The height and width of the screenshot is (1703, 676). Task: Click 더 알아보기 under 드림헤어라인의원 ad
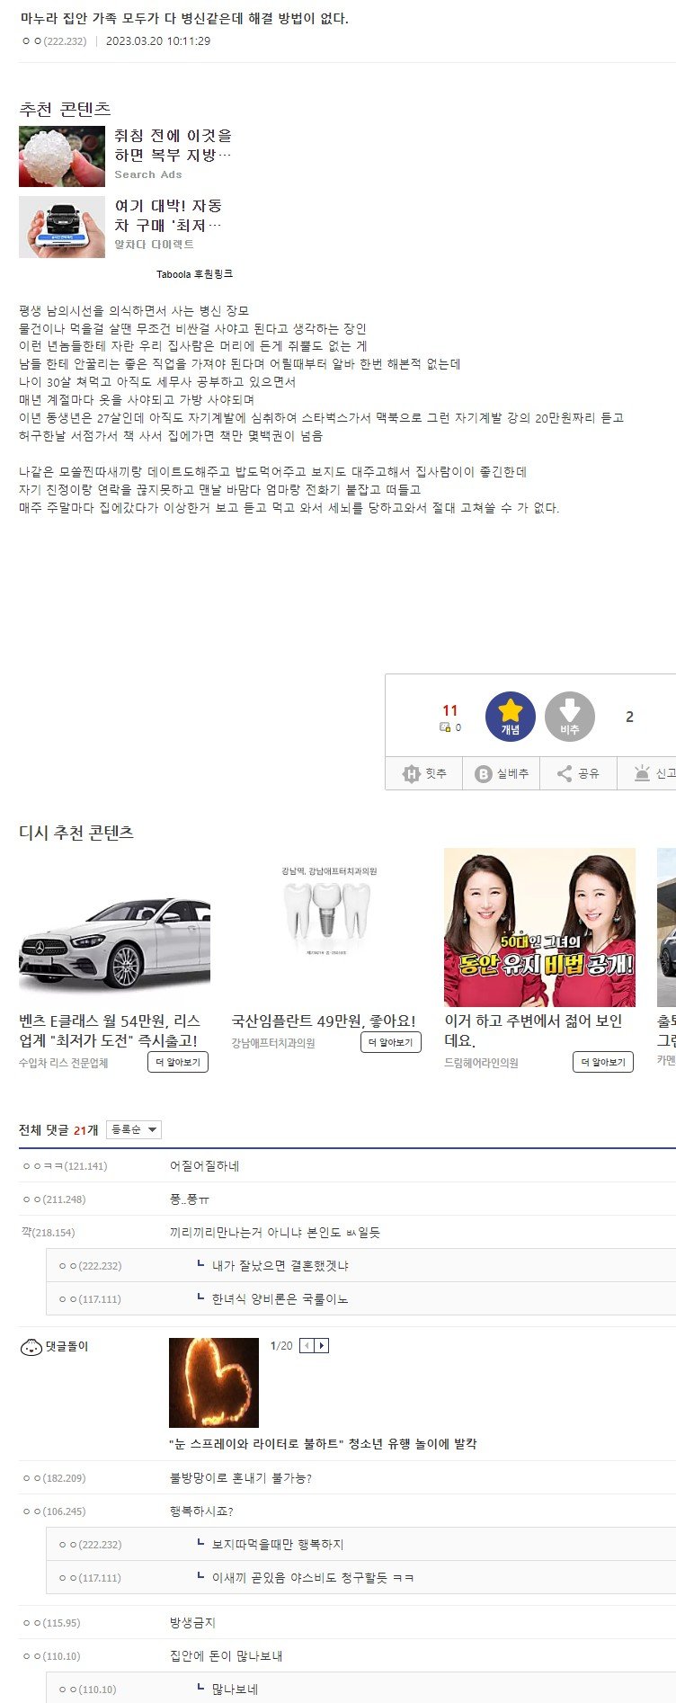(602, 1062)
